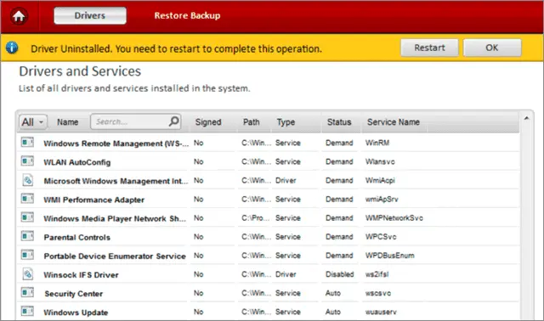This screenshot has width=544, height=321.
Task: Click service icon for WLAN AutoConfig
Action: tap(27, 161)
